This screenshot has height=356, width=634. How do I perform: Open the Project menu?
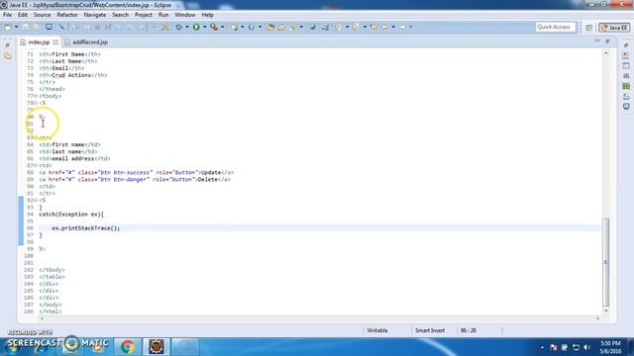point(144,15)
